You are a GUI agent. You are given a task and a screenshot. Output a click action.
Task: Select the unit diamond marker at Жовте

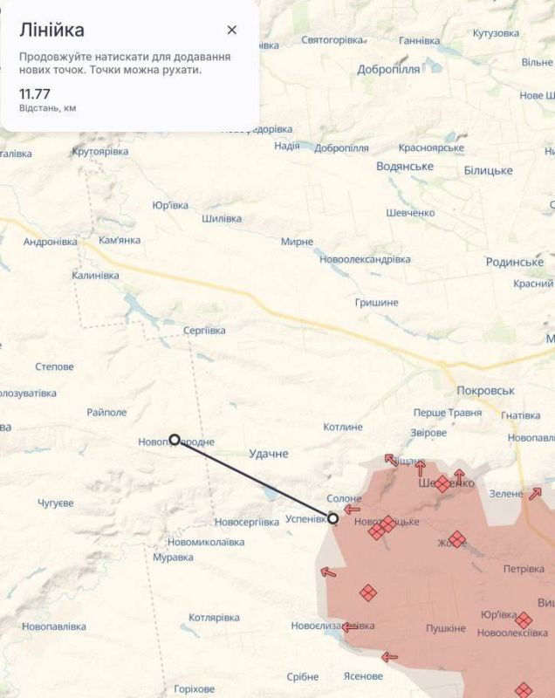456,539
